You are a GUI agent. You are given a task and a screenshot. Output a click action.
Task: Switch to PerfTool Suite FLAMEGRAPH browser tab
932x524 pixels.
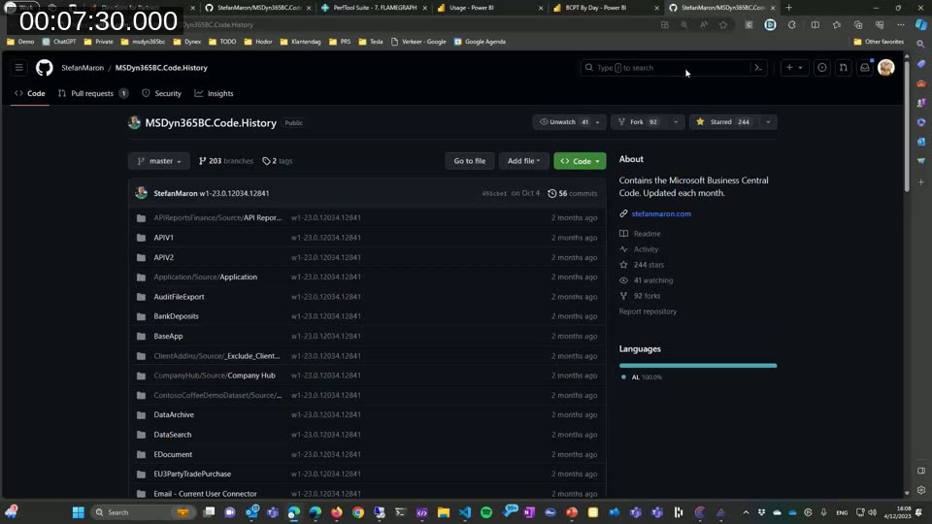375,8
